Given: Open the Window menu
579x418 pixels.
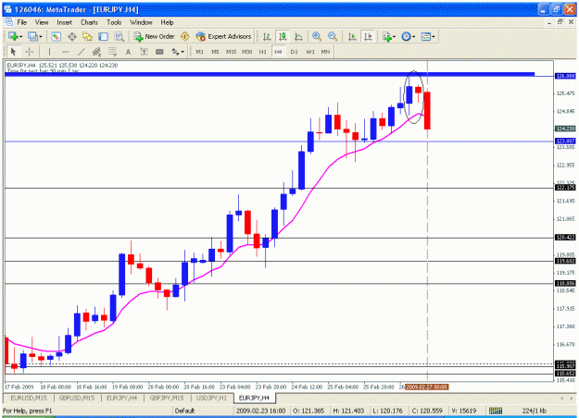Looking at the screenshot, I should (141, 22).
